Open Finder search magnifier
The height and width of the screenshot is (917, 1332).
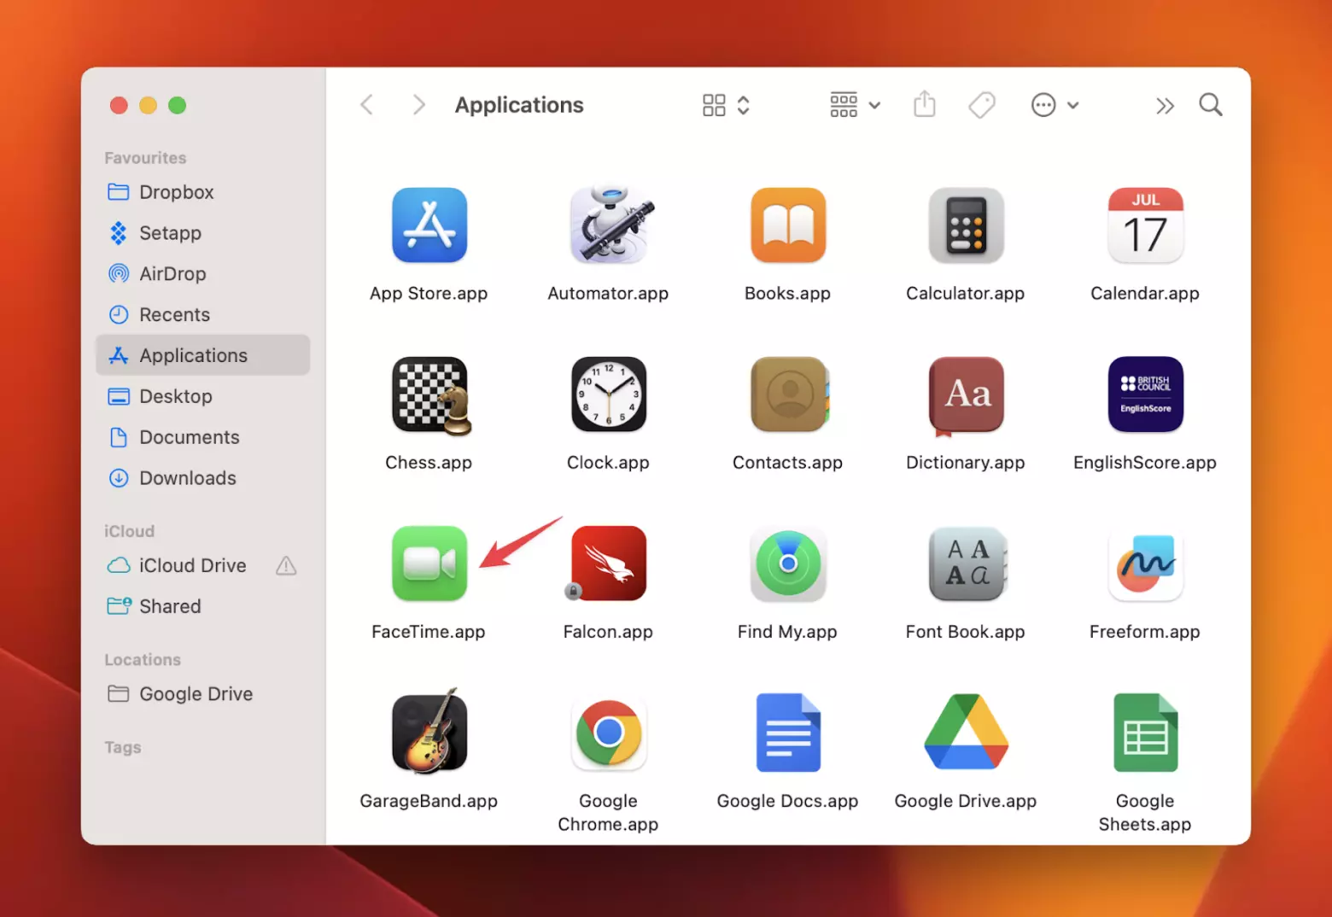pyautogui.click(x=1210, y=105)
